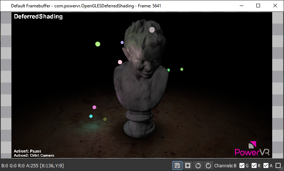The width and height of the screenshot is (284, 171).
Task: Rotate the image clockwise
Action: pyautogui.click(x=208, y=165)
